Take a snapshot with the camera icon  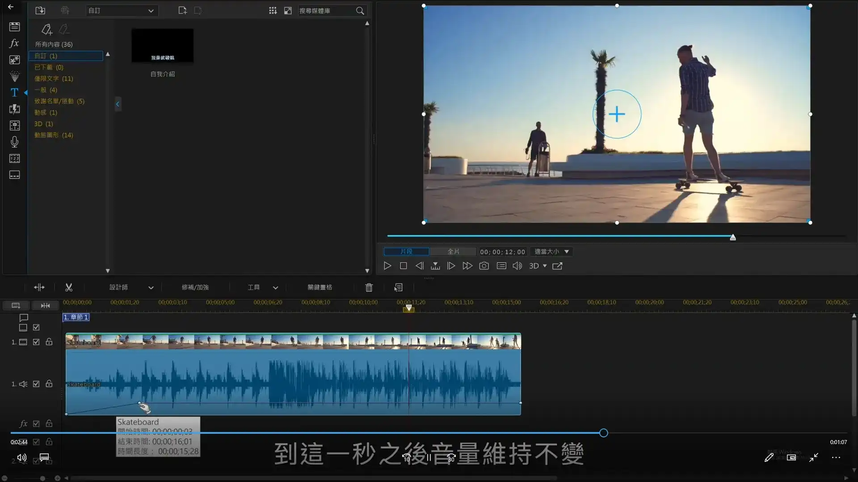tap(484, 266)
